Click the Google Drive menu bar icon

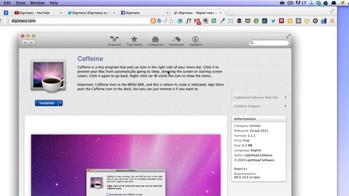(x=326, y=3)
